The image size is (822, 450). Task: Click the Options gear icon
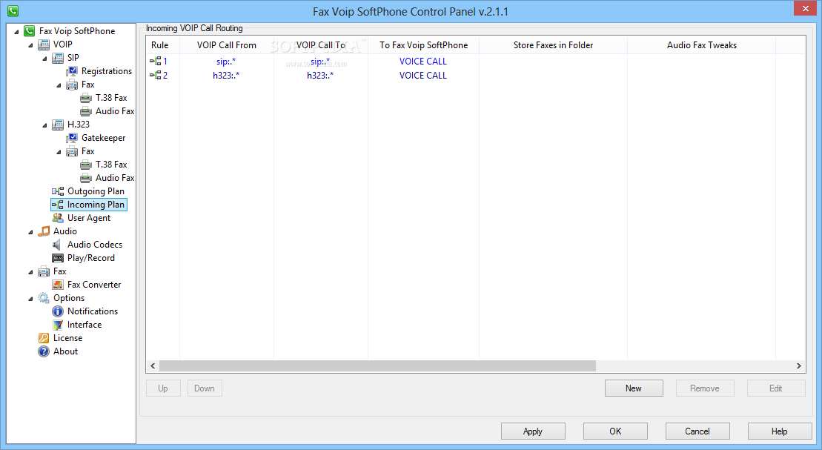pos(44,298)
